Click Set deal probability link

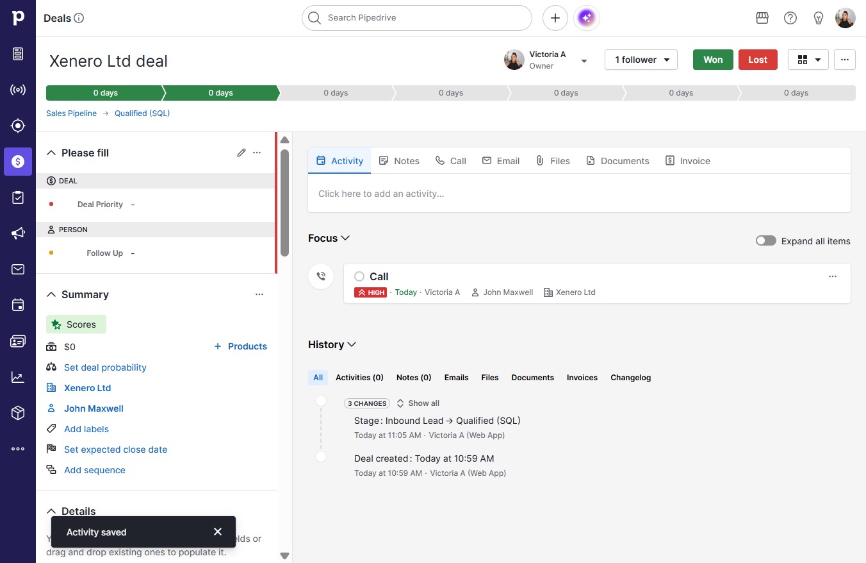pos(105,367)
